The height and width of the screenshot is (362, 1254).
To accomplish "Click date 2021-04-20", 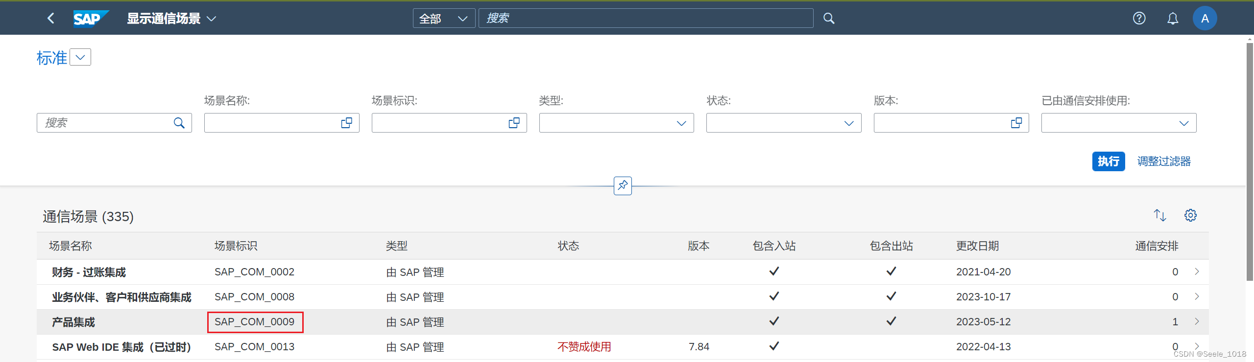I will pos(983,272).
